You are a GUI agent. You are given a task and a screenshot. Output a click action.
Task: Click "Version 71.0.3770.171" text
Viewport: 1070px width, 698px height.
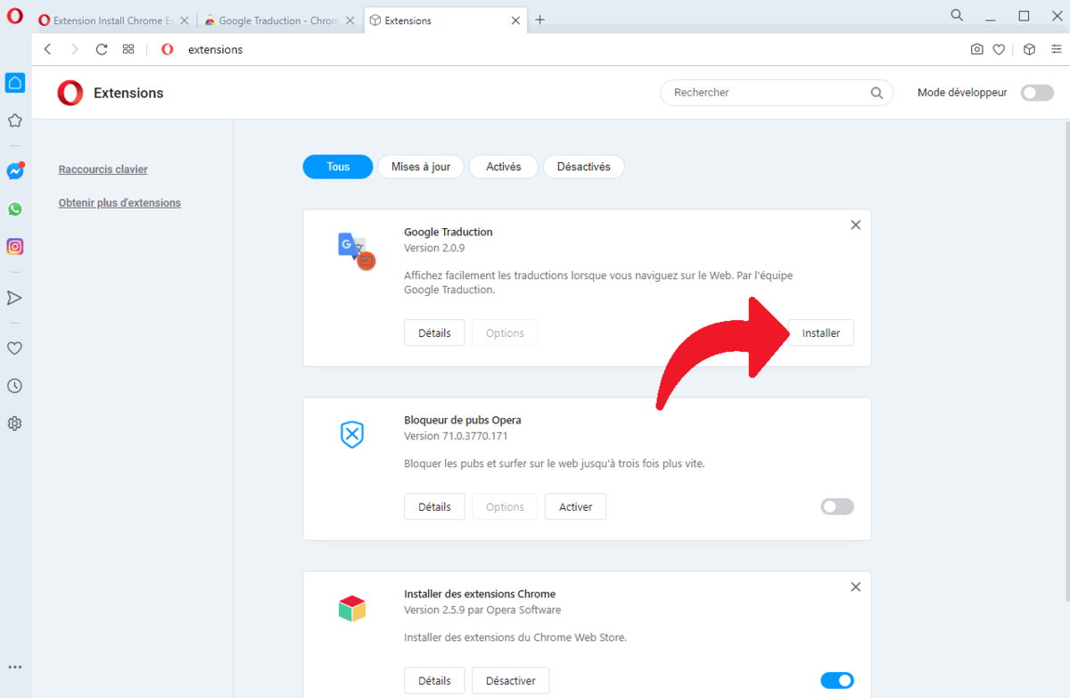click(456, 437)
